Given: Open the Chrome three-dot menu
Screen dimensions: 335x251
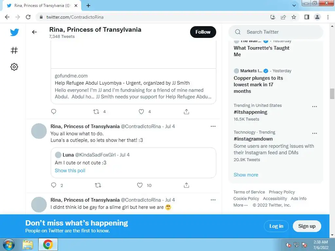Looking at the screenshot, I should pos(328,17).
